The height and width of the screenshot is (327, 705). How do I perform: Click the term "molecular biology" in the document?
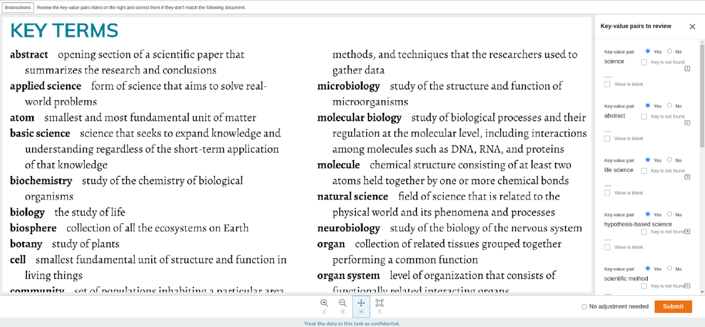click(360, 118)
